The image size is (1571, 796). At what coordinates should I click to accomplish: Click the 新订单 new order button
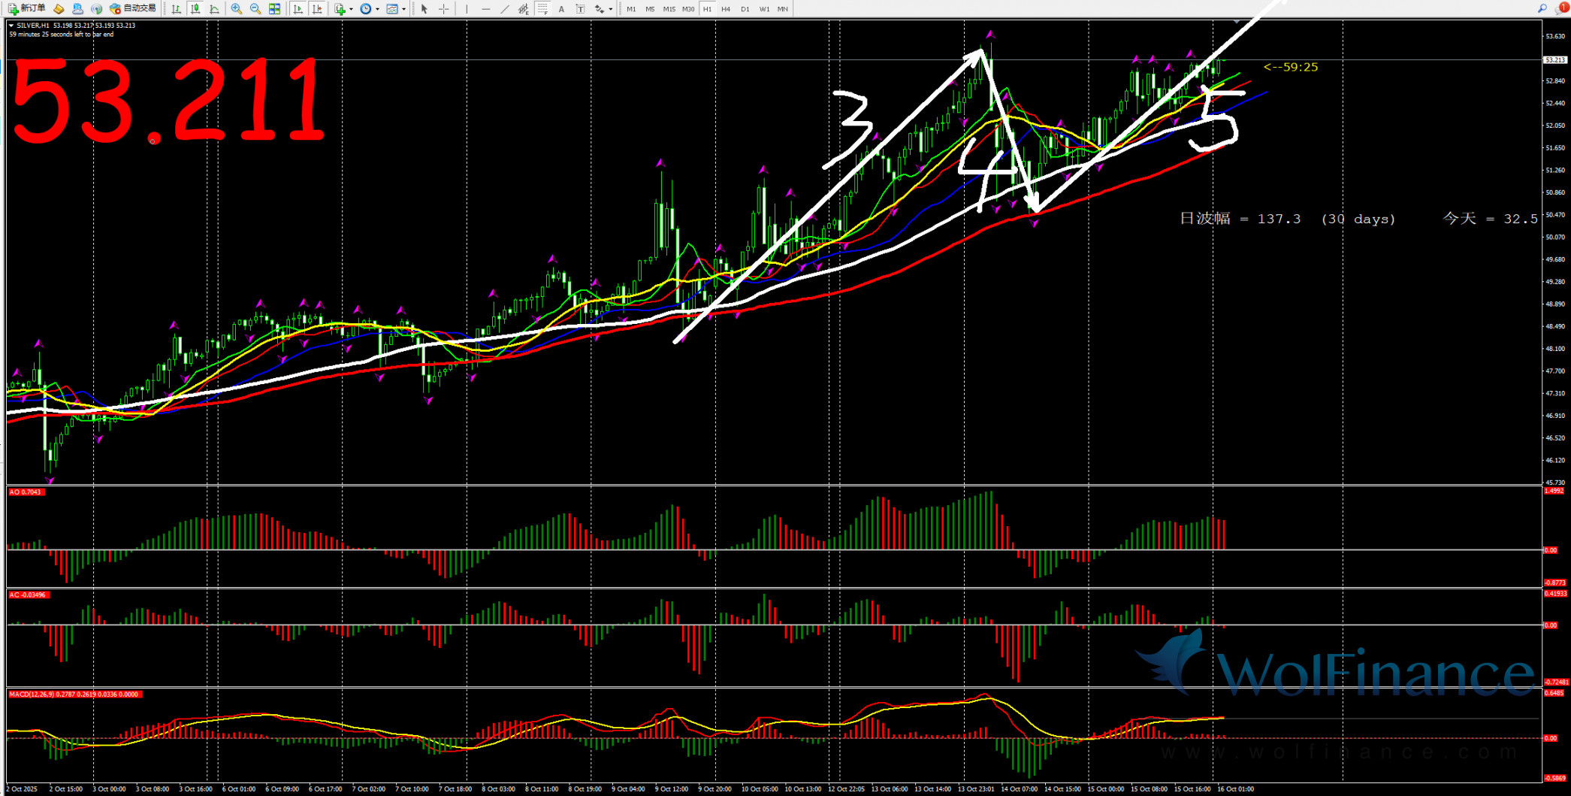coord(26,8)
